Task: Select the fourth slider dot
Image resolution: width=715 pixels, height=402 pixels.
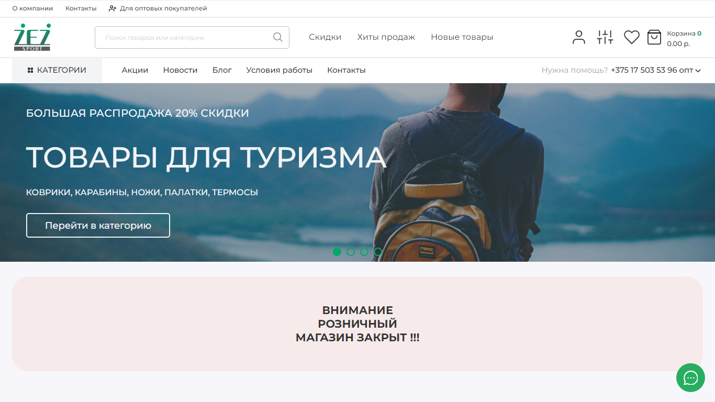Action: tap(378, 252)
